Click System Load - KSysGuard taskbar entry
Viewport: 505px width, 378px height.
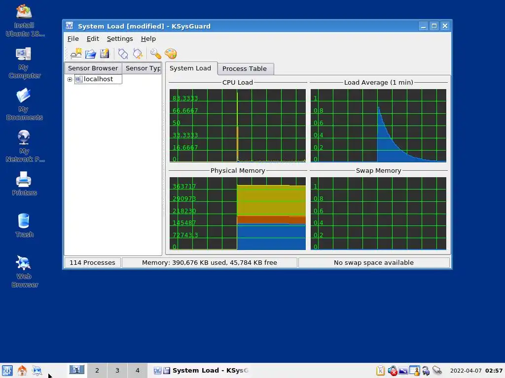click(x=201, y=371)
